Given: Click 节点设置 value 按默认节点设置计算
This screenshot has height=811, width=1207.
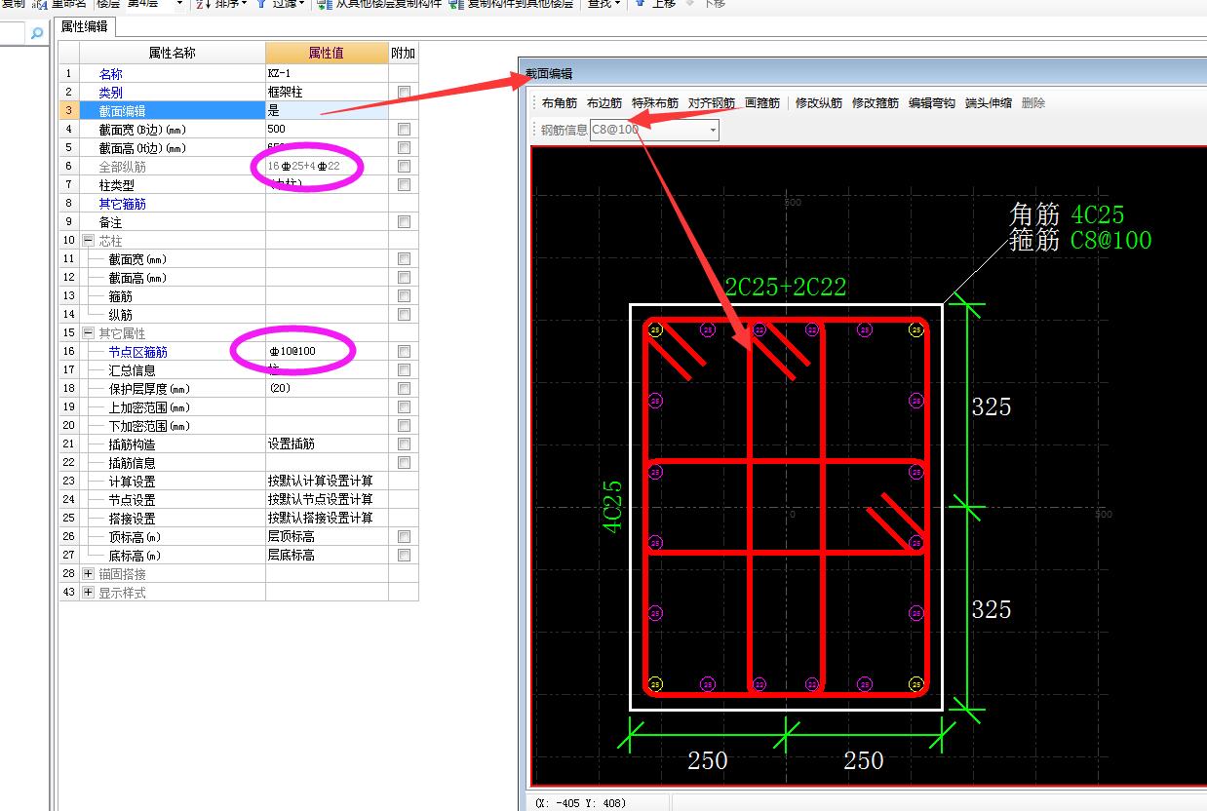Looking at the screenshot, I should (x=327, y=499).
